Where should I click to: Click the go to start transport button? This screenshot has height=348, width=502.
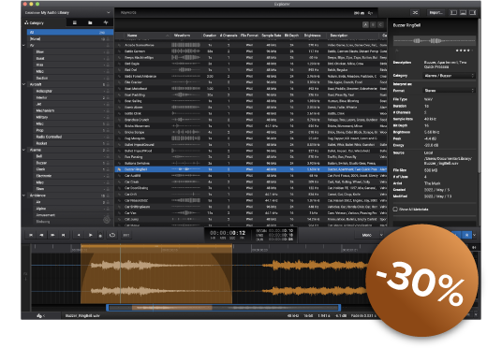pos(31,235)
